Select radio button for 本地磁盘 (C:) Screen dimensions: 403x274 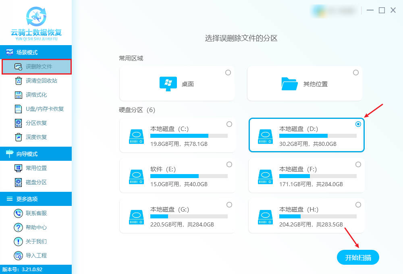pos(229,124)
